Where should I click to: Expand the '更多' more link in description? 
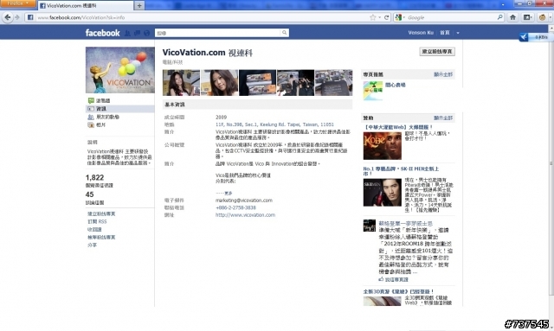229,194
